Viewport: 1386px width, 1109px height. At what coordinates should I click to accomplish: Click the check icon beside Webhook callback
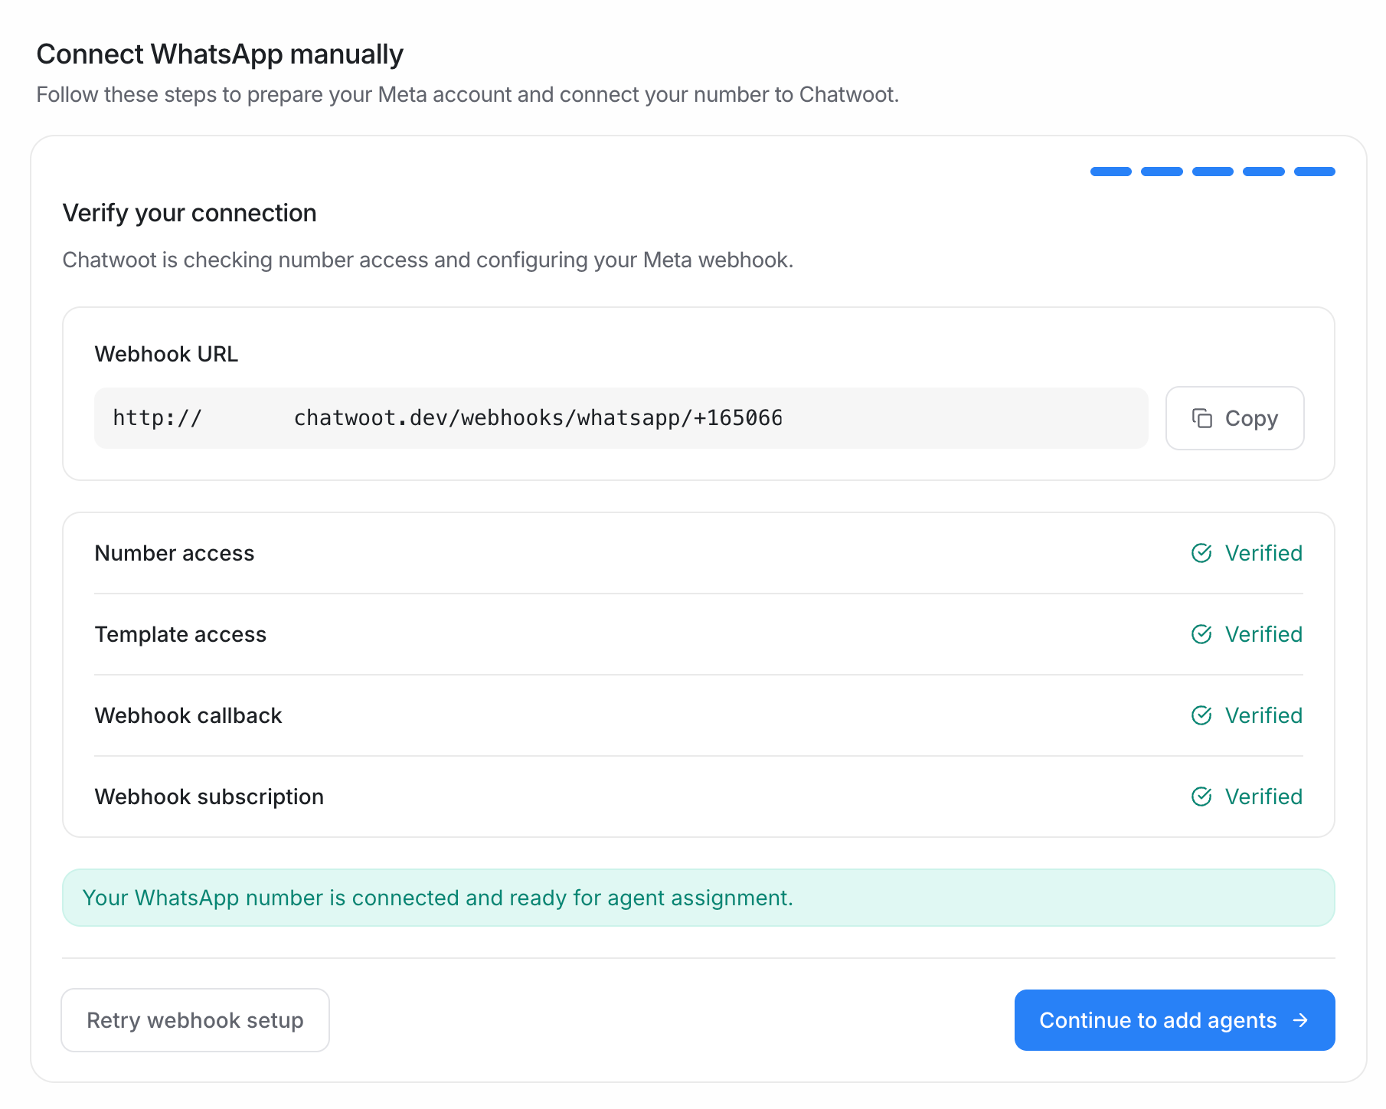[x=1201, y=715]
